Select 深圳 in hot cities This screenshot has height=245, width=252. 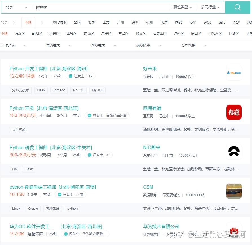click(x=135, y=22)
